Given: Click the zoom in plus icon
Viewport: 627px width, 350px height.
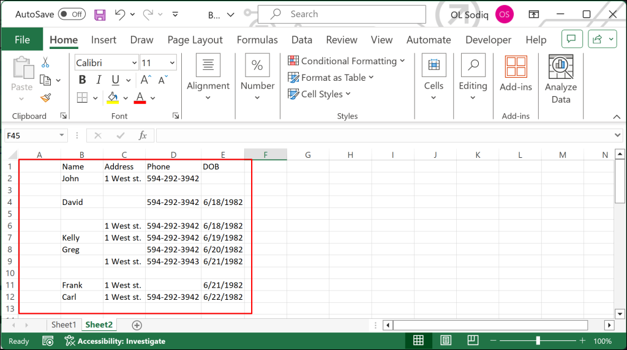Looking at the screenshot, I should 582,340.
